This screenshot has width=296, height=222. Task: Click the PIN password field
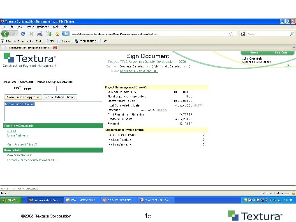coord(39,88)
